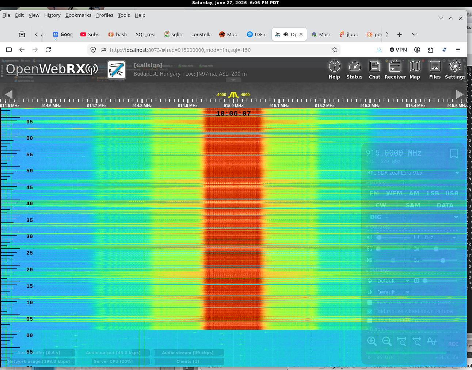Viewport: 472px width, 370px height.
Task: Adjust the volume slider
Action: coord(393,237)
